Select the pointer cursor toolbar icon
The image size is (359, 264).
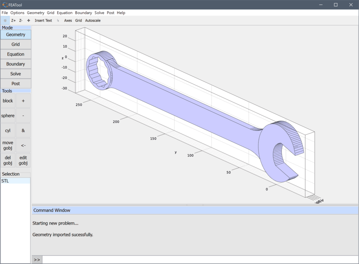point(58,21)
